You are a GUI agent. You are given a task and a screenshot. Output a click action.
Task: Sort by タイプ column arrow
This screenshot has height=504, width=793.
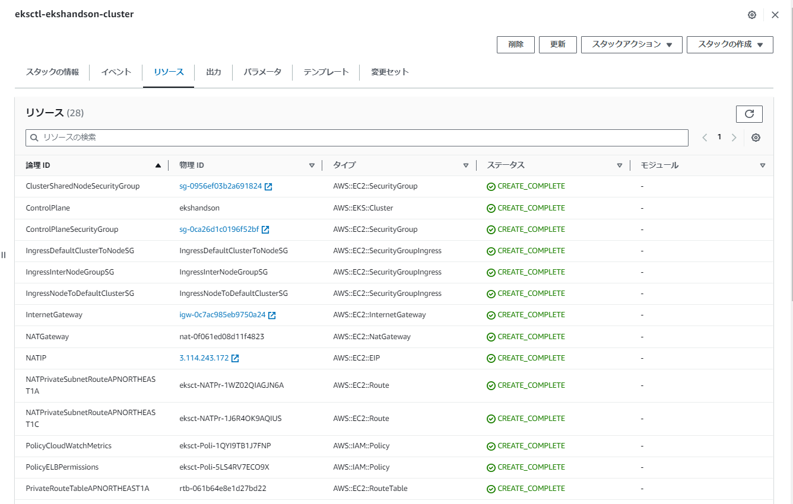(466, 165)
